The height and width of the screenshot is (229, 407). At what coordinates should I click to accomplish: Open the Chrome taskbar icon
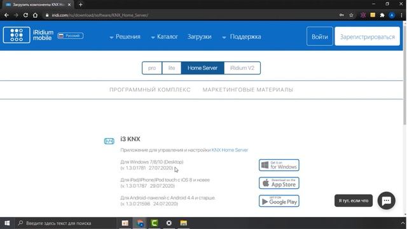point(140,223)
